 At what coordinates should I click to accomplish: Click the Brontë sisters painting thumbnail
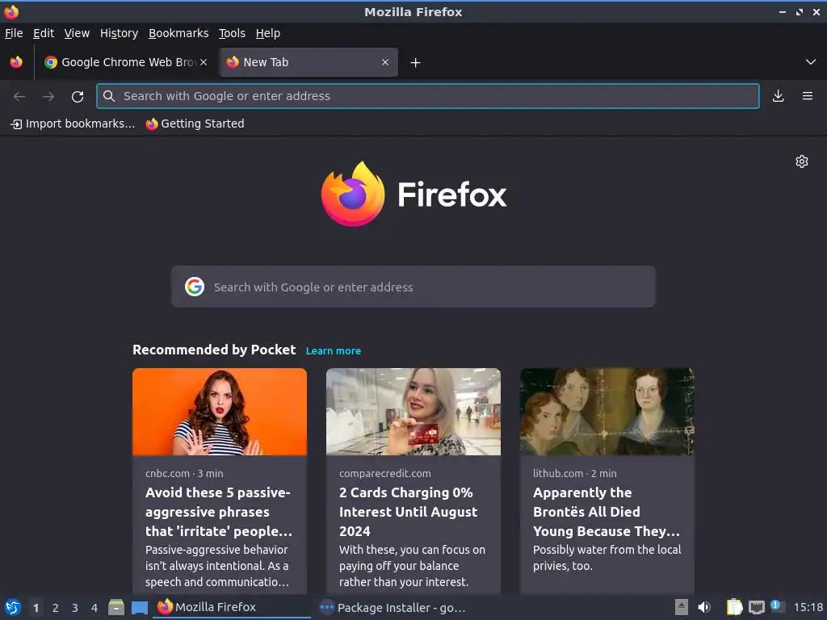click(x=607, y=412)
